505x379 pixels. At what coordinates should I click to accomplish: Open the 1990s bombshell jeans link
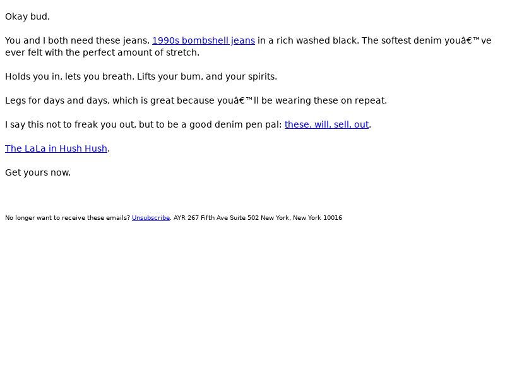pos(203,40)
